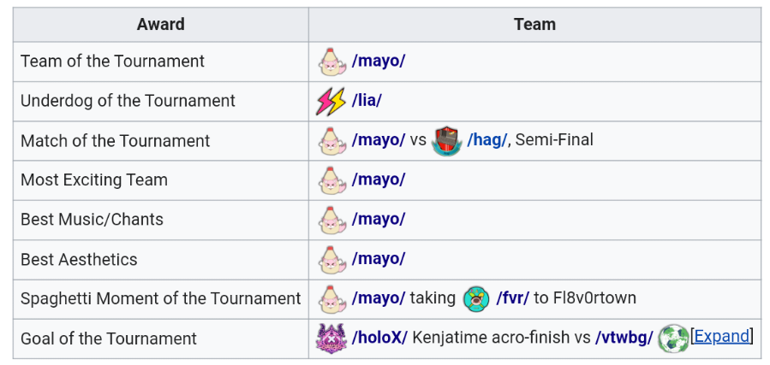The width and height of the screenshot is (770, 365).
Task: Visit the /vtwbg/ team link
Action: 624,338
